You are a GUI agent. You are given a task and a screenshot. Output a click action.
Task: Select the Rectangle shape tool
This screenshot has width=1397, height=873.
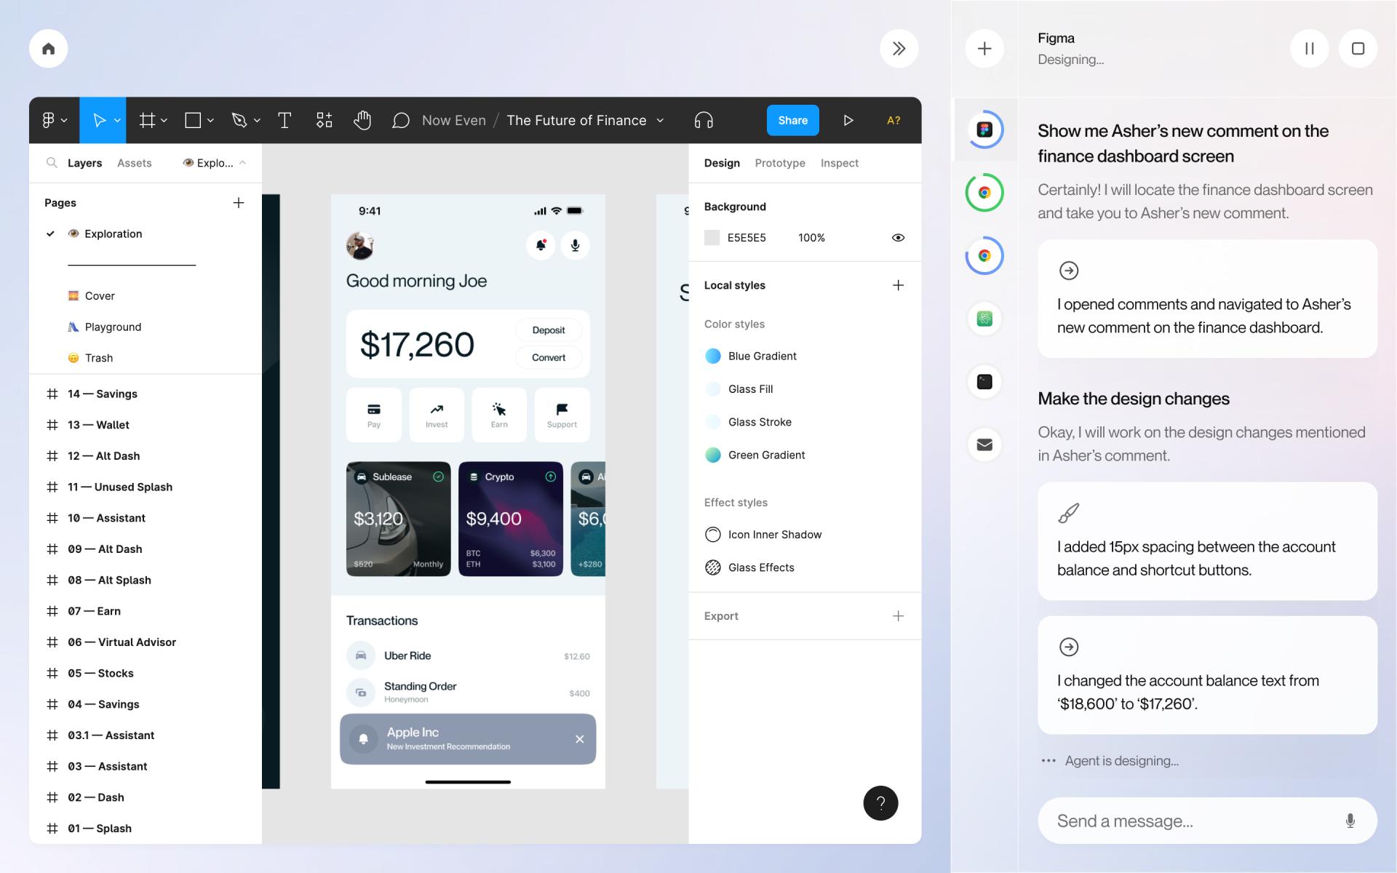(193, 120)
